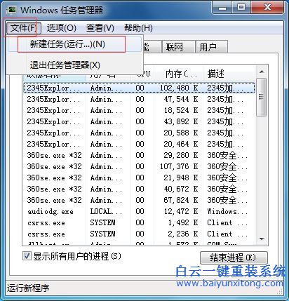Select the csrss.exe row using 1,492 K
This screenshot has height=301, width=289.
pyautogui.click(x=139, y=222)
